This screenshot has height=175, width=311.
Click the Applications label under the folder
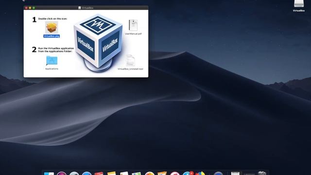click(52, 69)
